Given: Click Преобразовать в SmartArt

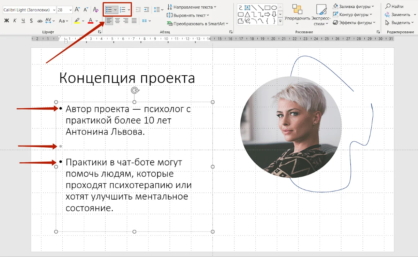Looking at the screenshot, I should pos(198,24).
